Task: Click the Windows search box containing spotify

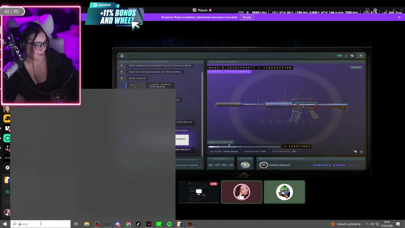Action: (40, 224)
